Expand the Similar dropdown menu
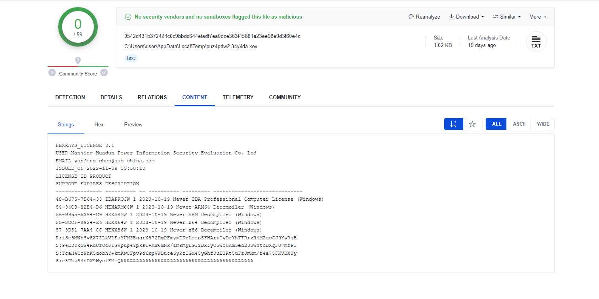599x299 pixels. click(507, 17)
